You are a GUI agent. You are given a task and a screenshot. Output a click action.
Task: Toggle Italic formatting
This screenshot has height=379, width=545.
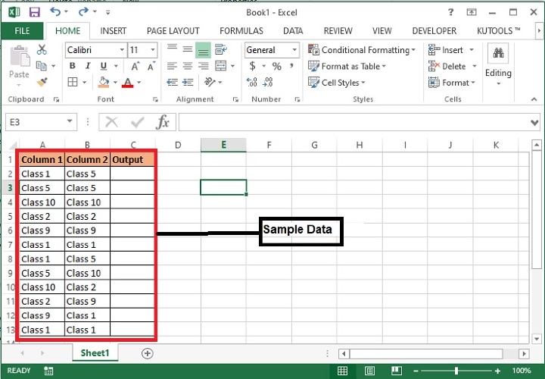88,66
